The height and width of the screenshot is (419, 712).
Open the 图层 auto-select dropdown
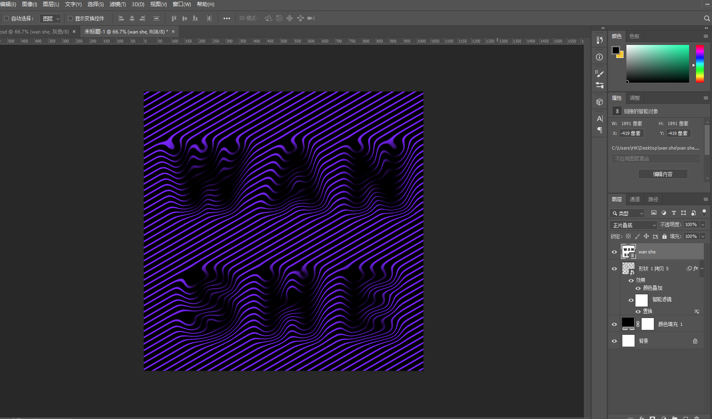pos(51,18)
